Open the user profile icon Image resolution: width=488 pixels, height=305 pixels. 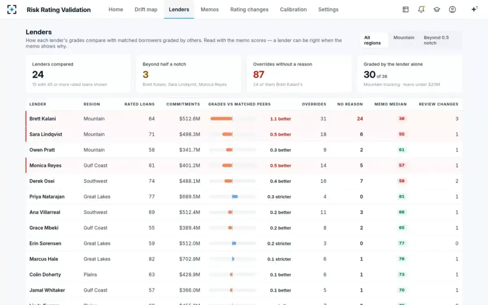452,9
